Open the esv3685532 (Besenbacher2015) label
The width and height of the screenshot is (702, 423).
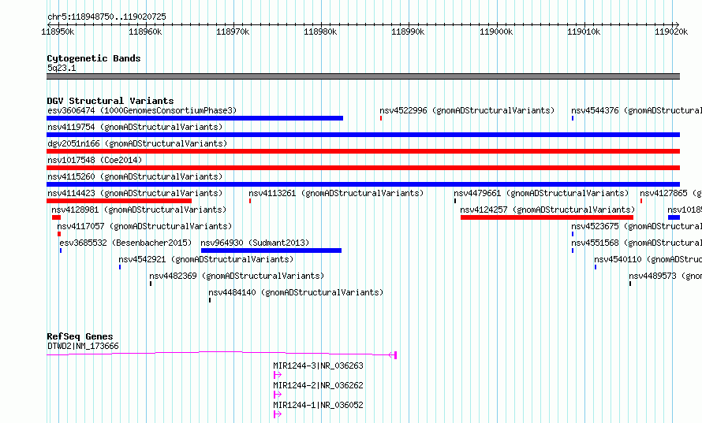[x=125, y=243]
